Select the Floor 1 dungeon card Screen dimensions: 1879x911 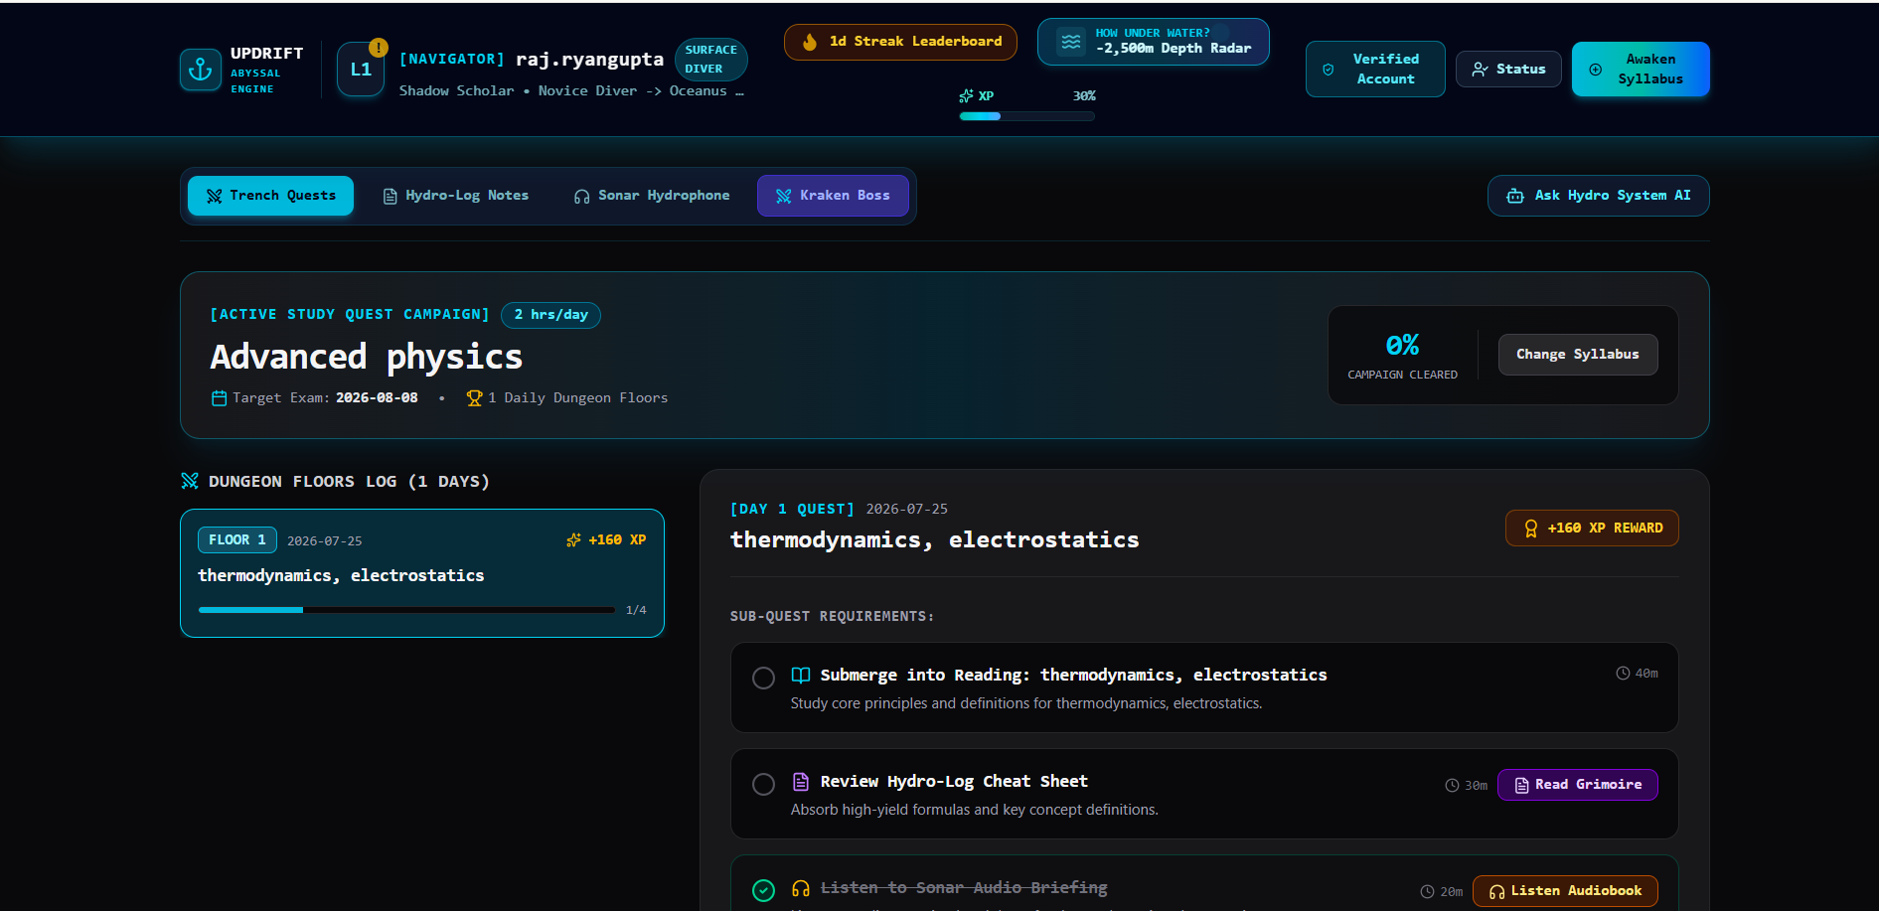click(x=422, y=573)
